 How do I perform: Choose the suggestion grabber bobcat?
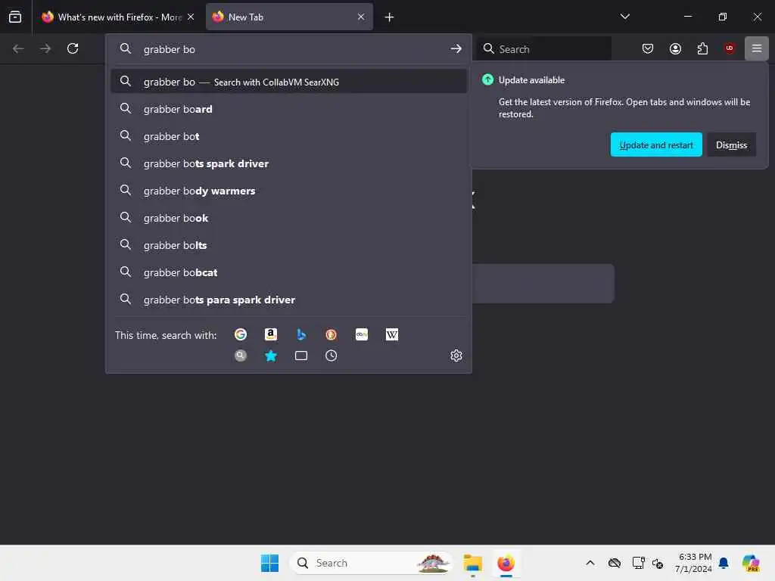click(x=288, y=272)
